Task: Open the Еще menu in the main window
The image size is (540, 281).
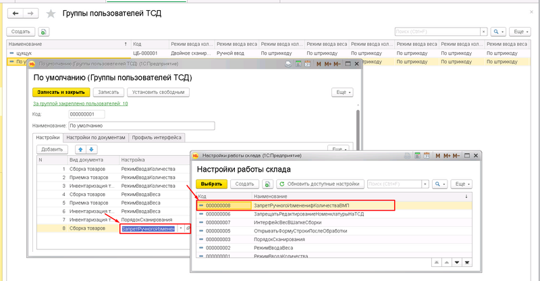Action: (520, 32)
